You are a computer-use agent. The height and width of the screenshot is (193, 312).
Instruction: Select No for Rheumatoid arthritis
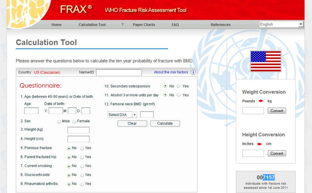point(69,184)
